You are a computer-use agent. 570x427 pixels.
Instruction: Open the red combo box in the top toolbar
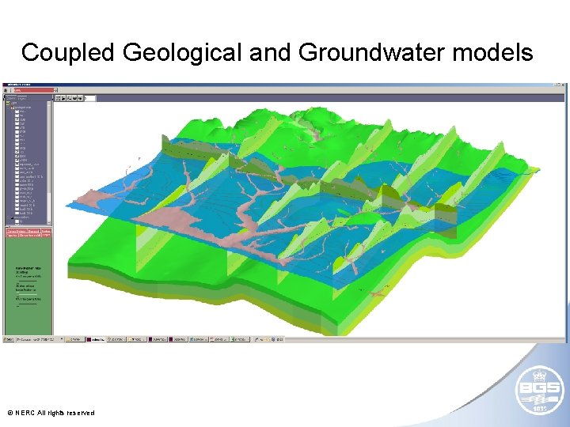36,90
